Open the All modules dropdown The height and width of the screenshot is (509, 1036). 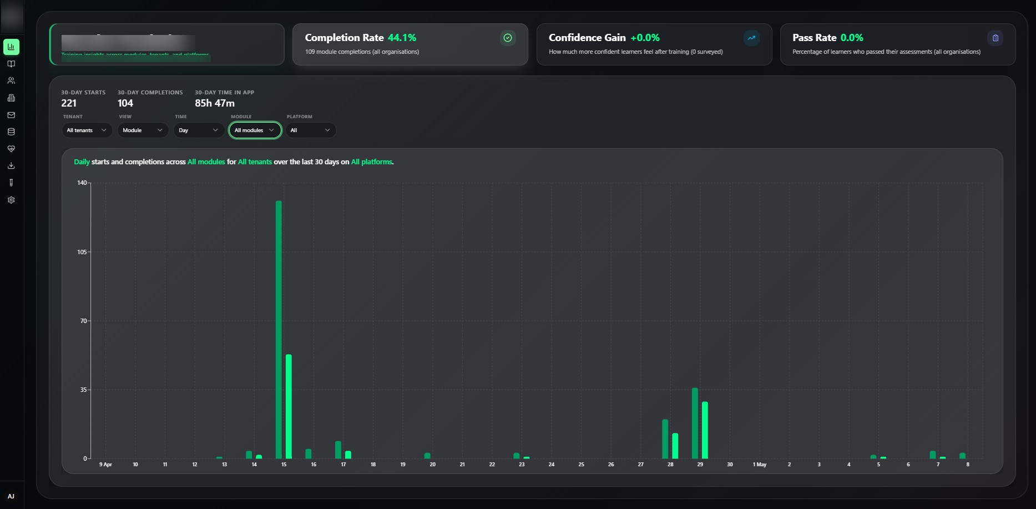coord(255,130)
